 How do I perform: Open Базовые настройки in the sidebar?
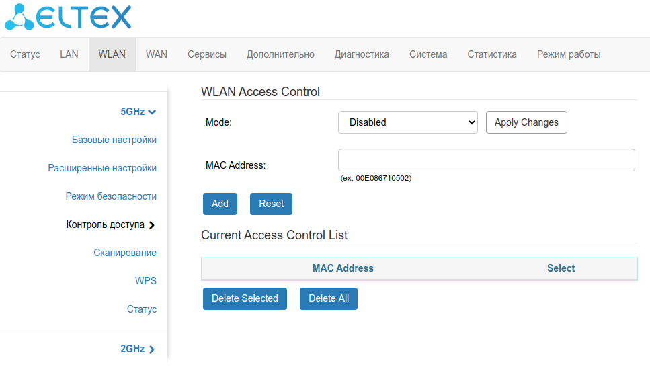coord(114,140)
